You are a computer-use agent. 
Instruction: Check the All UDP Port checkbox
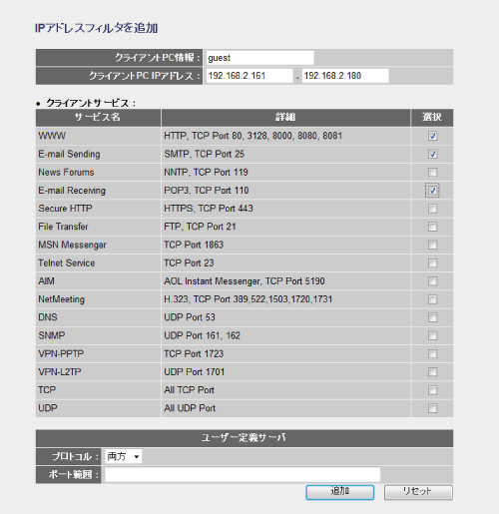click(432, 408)
